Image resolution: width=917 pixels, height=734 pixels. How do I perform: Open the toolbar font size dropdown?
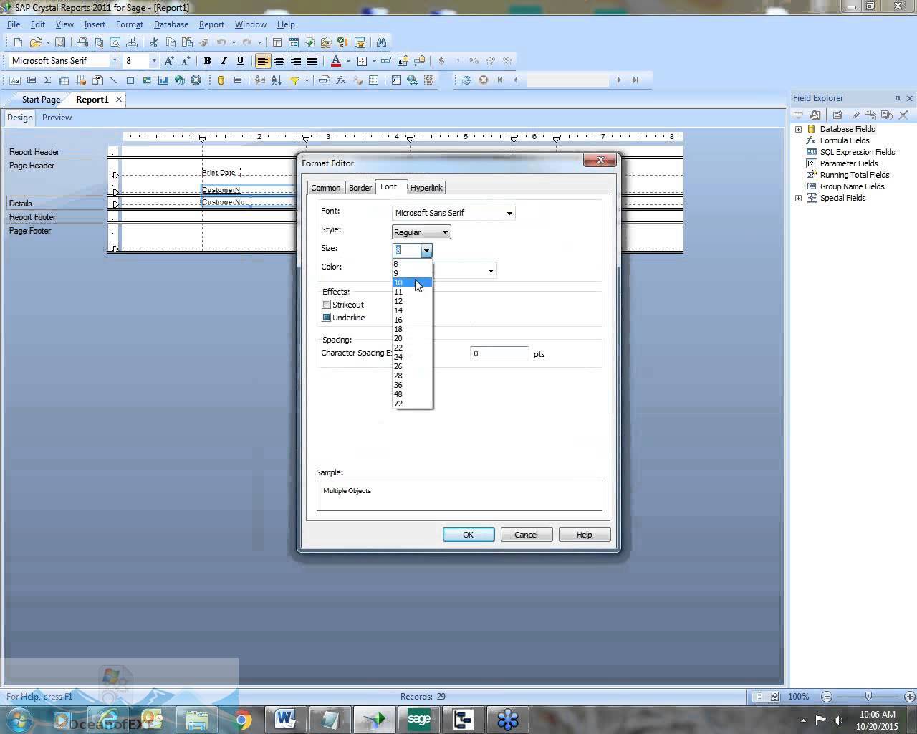click(153, 61)
